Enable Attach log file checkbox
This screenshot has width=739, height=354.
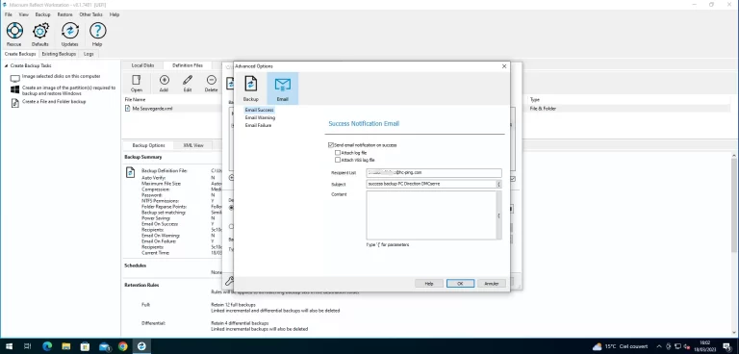click(338, 153)
